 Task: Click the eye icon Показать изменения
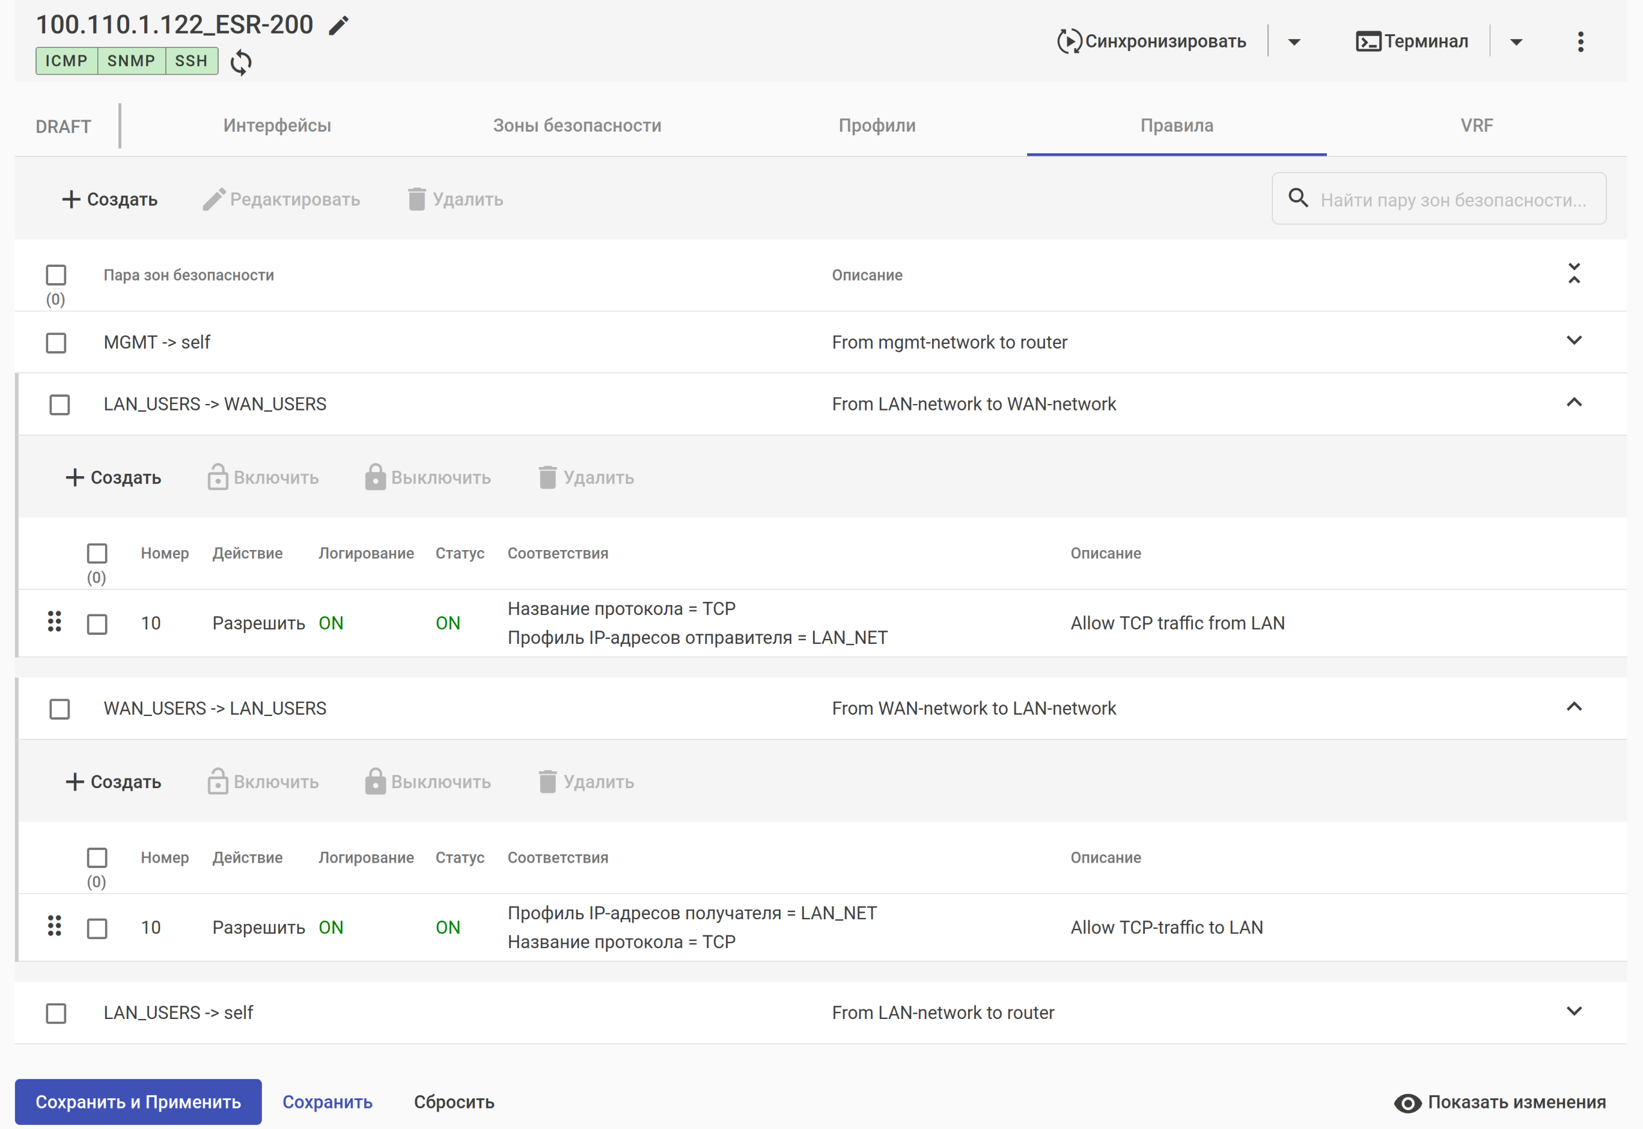1407,1103
